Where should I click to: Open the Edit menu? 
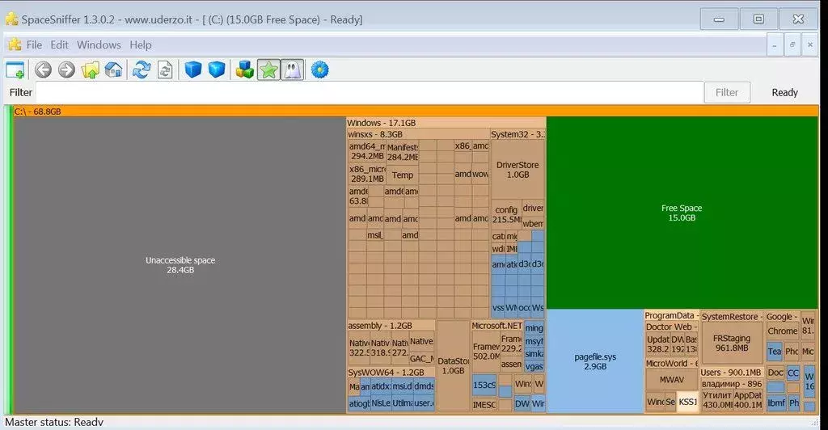(x=59, y=44)
